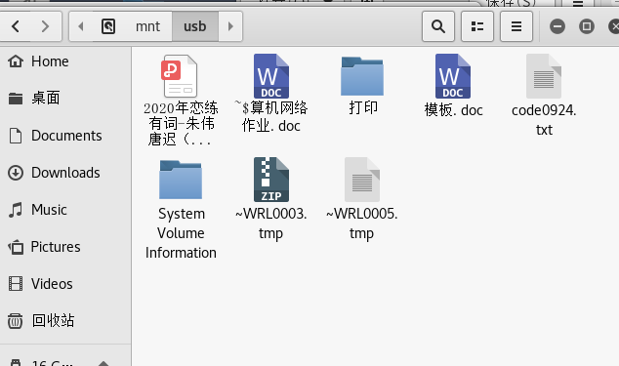Click the label System Volume Information
Image resolution: width=619 pixels, height=366 pixels.
(181, 233)
